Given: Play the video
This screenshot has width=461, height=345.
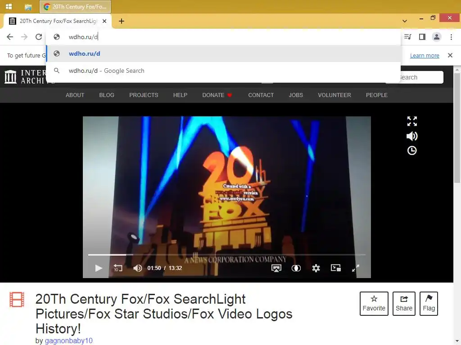Looking at the screenshot, I should 99,268.
